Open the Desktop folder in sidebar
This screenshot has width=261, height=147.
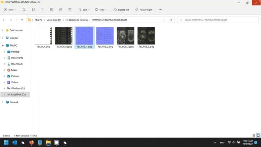point(15,52)
